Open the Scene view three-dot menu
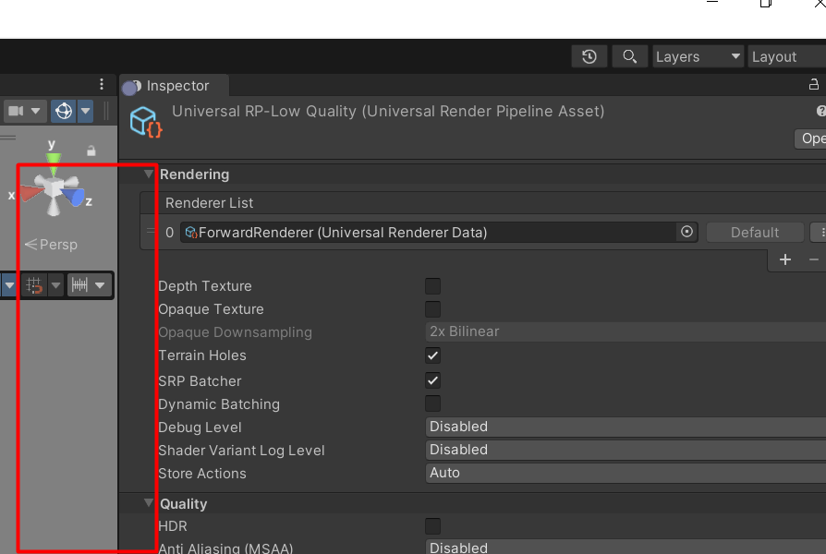Screen dimensions: 826x554 (x=101, y=84)
